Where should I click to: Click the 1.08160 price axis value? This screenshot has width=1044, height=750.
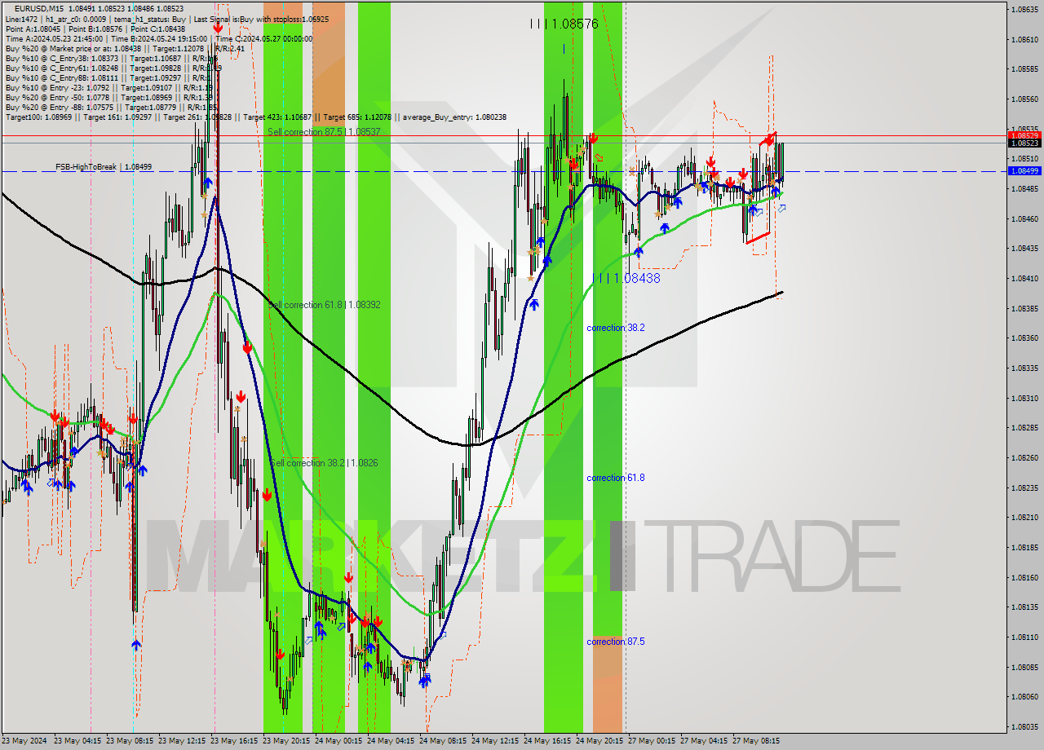(x=1024, y=577)
